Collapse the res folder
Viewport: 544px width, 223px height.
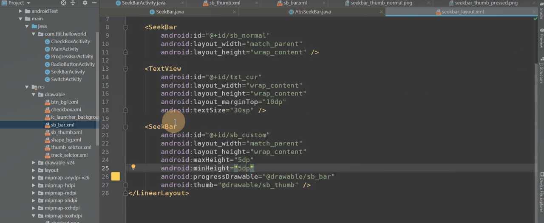27,87
